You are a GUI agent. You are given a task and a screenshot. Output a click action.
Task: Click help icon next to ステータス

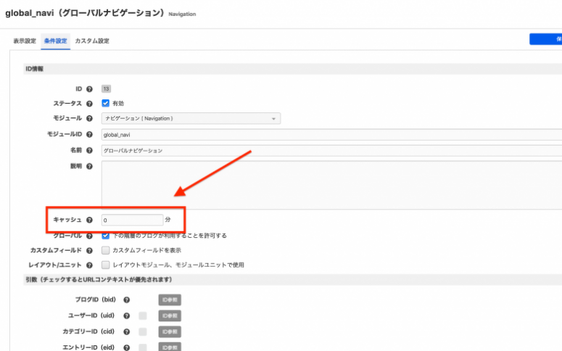click(90, 104)
